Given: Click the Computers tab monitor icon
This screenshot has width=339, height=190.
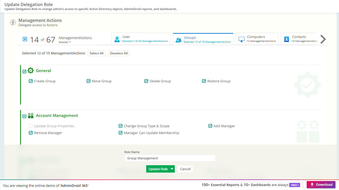Looking at the screenshot, I should pyautogui.click(x=242, y=39).
